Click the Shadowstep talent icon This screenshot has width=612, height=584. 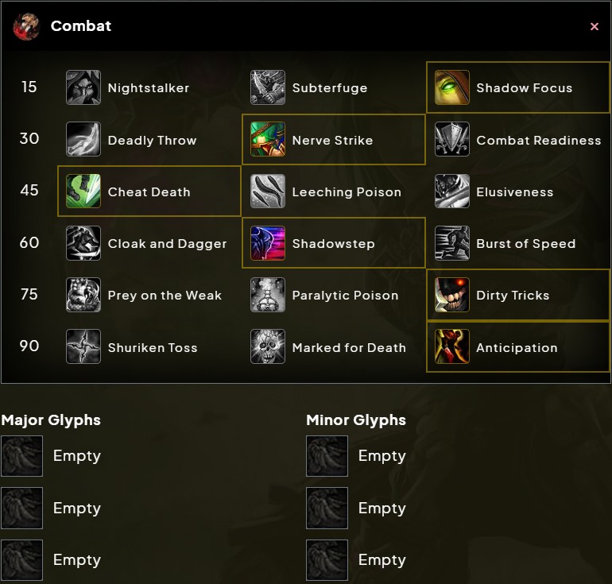coord(268,243)
